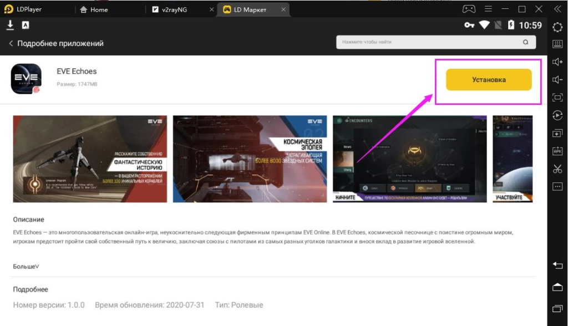Image resolution: width=568 pixels, height=326 pixels.
Task: Toggle fullscreen mode from sidebar
Action: pyautogui.click(x=557, y=98)
